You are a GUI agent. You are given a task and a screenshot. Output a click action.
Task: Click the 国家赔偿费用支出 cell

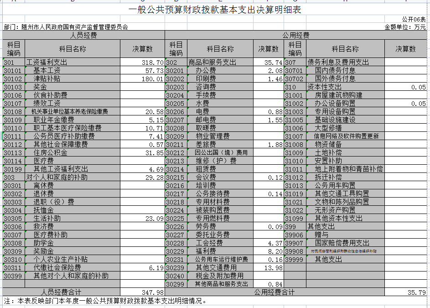point(345,243)
